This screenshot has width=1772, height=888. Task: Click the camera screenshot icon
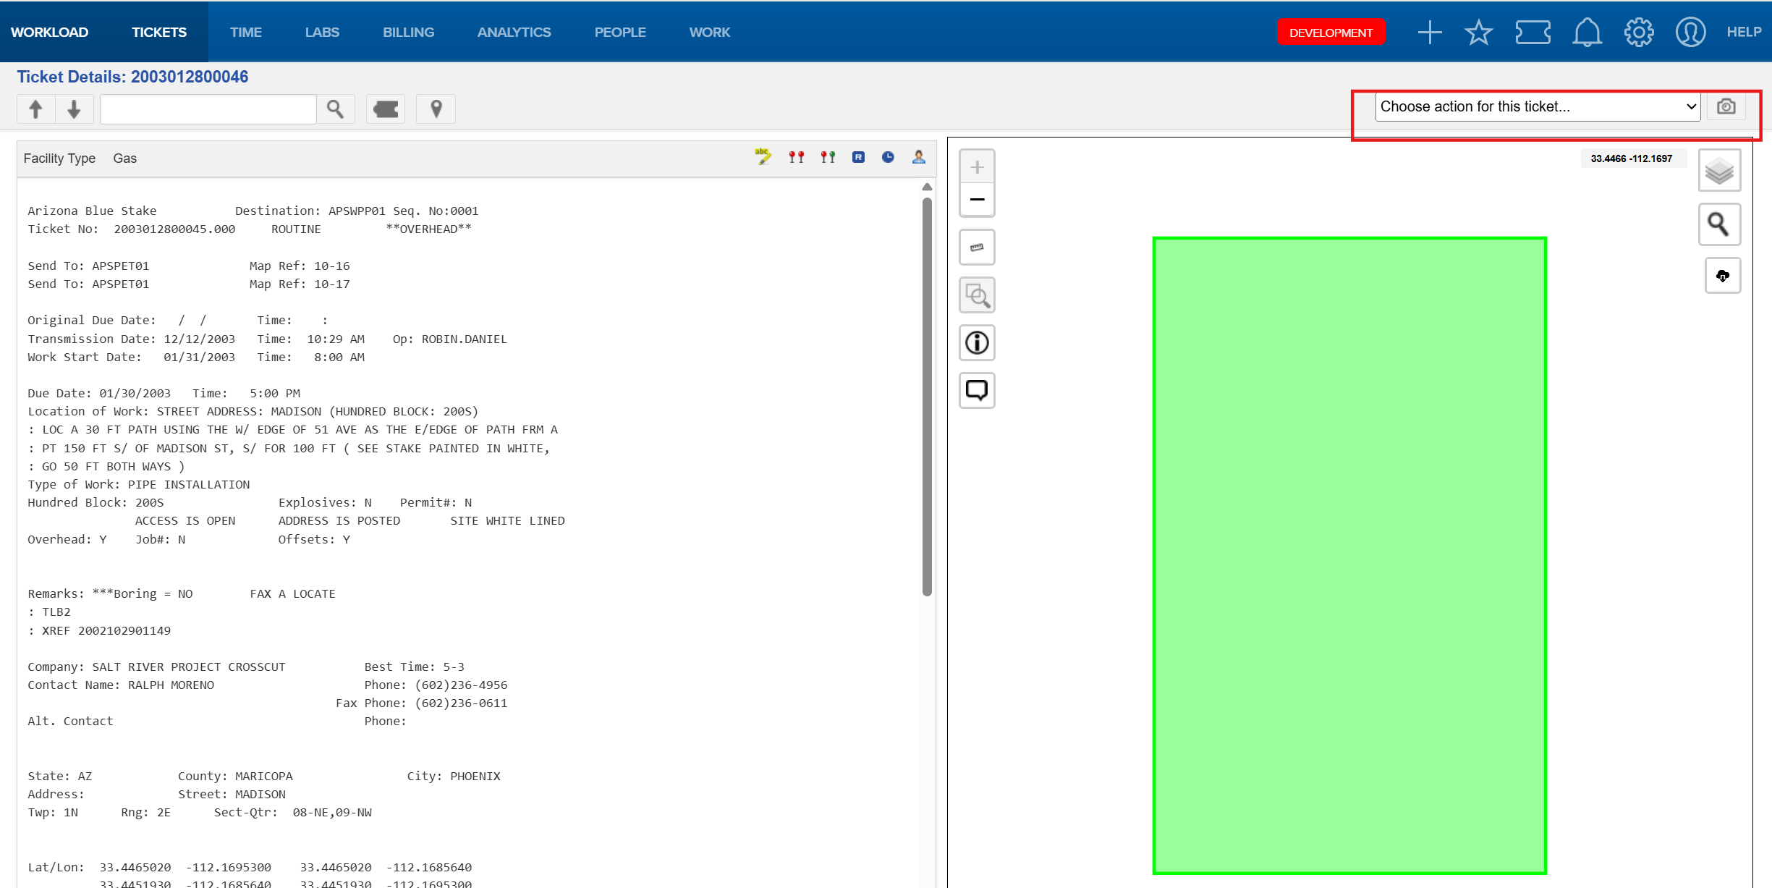pyautogui.click(x=1726, y=106)
